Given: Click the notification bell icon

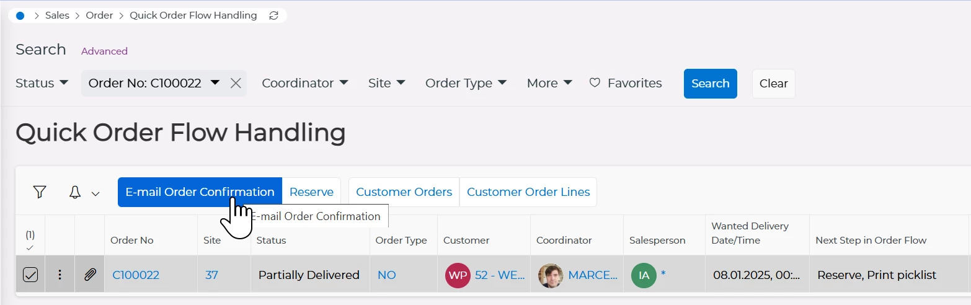Looking at the screenshot, I should click(x=75, y=192).
